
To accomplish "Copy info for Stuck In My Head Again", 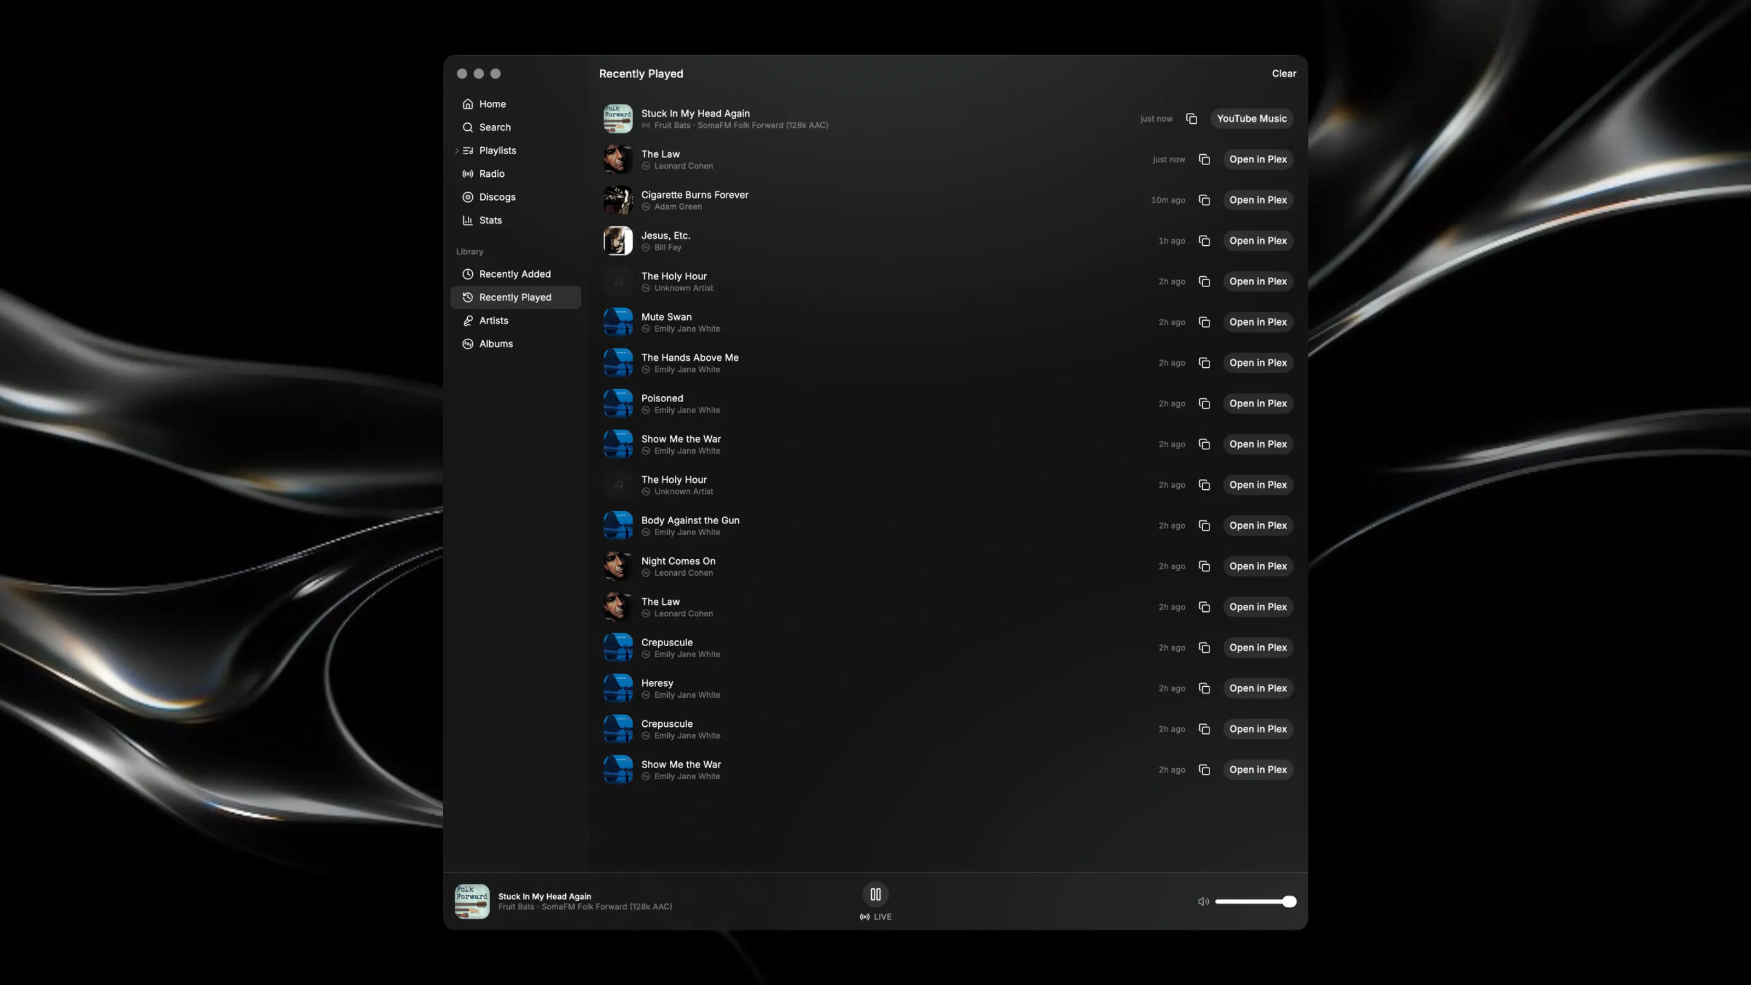I will pyautogui.click(x=1192, y=119).
